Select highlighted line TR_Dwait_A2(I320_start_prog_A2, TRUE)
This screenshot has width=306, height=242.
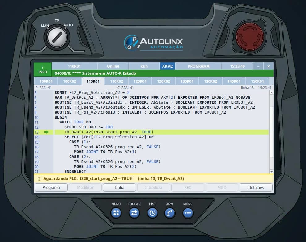click(x=161, y=132)
